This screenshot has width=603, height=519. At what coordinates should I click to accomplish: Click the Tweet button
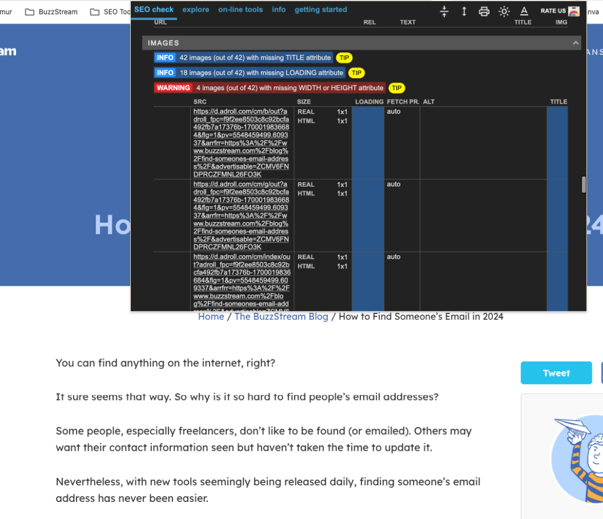[x=556, y=372]
